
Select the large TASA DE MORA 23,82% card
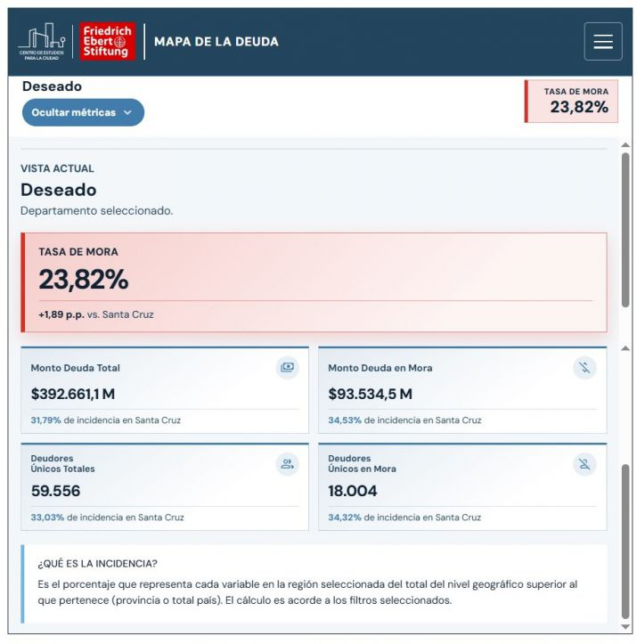click(314, 282)
